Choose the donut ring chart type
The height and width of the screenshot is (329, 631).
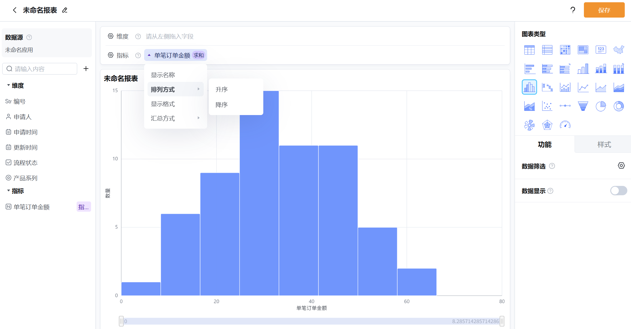point(619,106)
